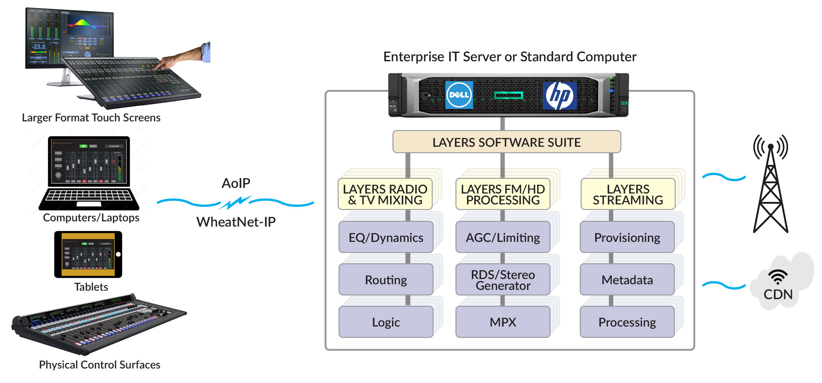Click the MPX module box
The width and height of the screenshot is (822, 383).
click(x=502, y=322)
